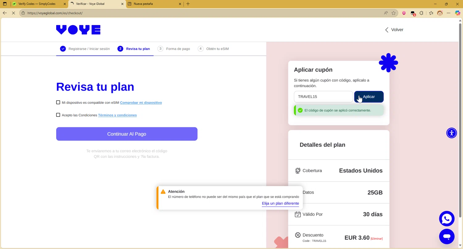Go to Registrarse / Iniciar sesión step
Viewport: 463px width, 249px height.
(x=85, y=49)
